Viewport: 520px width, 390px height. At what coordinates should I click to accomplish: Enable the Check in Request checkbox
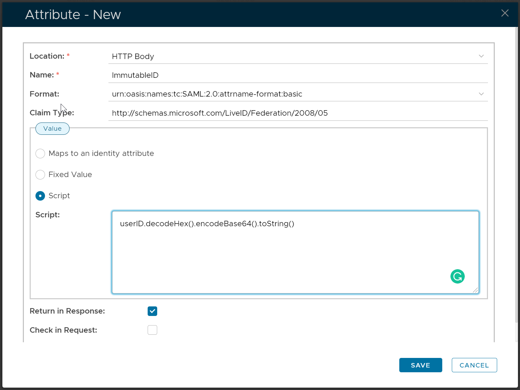(x=152, y=330)
